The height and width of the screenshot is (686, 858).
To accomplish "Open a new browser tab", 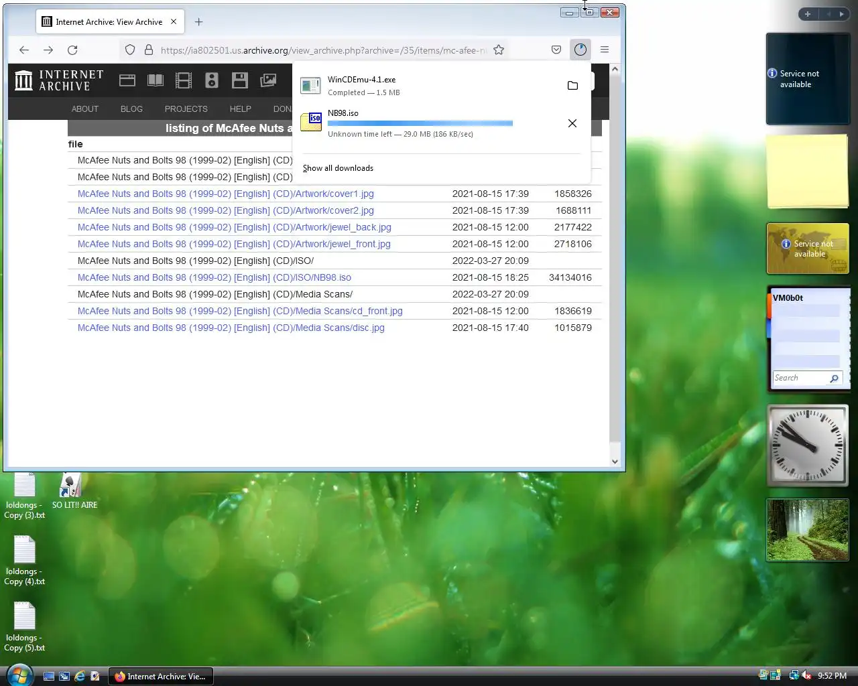I will click(x=198, y=21).
